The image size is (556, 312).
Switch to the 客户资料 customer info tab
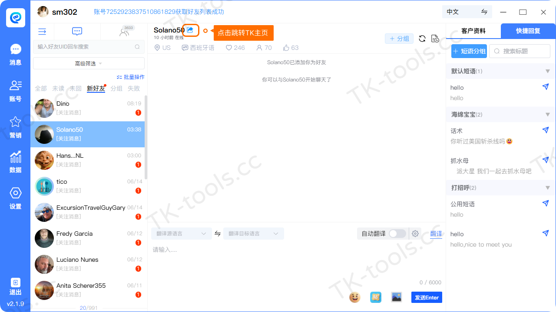click(473, 31)
